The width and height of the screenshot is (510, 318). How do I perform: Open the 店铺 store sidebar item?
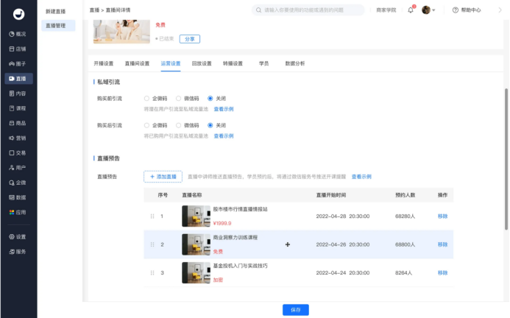pos(18,49)
